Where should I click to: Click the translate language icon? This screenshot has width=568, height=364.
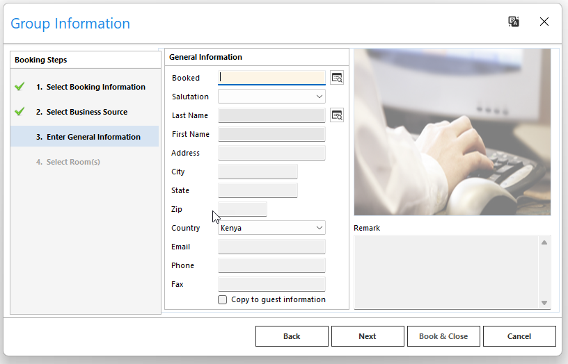[x=513, y=22]
